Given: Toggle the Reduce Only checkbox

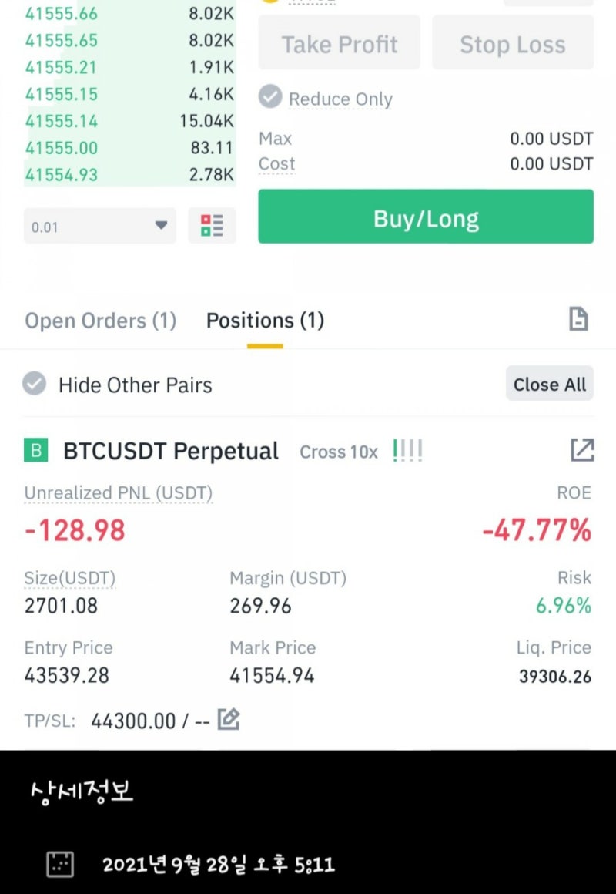Looking at the screenshot, I should coord(270,97).
